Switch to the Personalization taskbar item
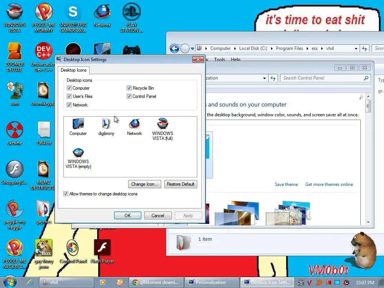 click(211, 282)
